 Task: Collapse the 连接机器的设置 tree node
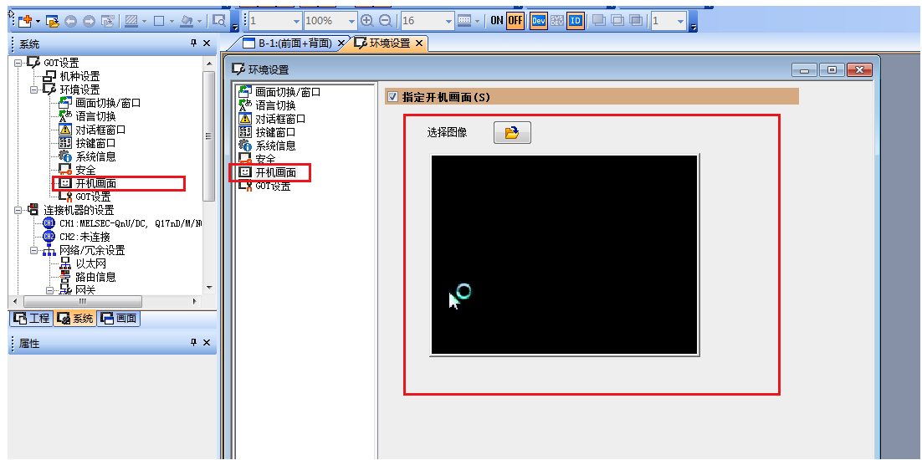pyautogui.click(x=19, y=210)
